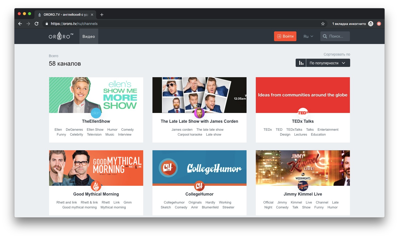Image resolution: width=399 pixels, height=238 pixels.
Task: Open the Late Late Show banner
Action: click(199, 95)
